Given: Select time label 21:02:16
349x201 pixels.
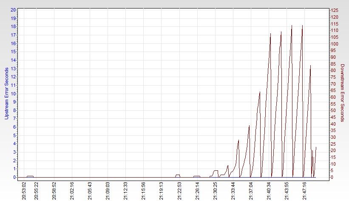Looking at the screenshot, I should click(x=72, y=191).
